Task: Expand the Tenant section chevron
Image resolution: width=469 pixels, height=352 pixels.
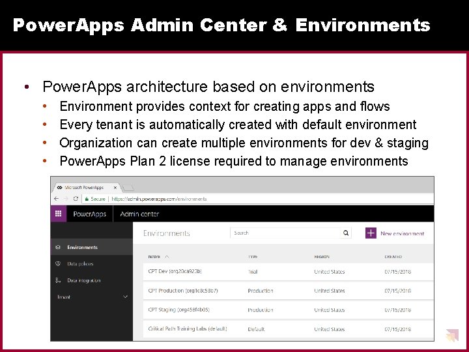Action: tap(125, 297)
